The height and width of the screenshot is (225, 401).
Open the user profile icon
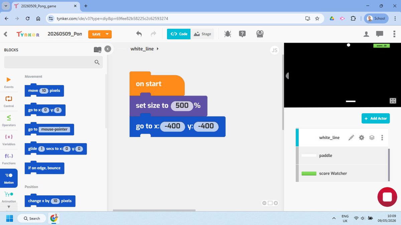pos(366,34)
